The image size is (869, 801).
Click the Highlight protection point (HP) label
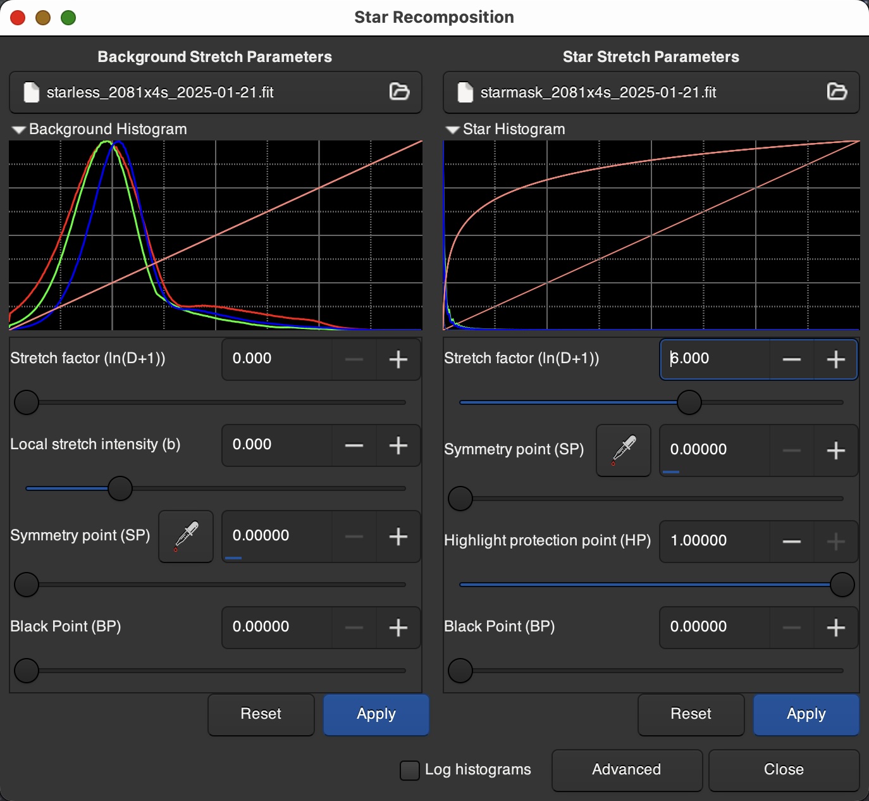(x=548, y=541)
